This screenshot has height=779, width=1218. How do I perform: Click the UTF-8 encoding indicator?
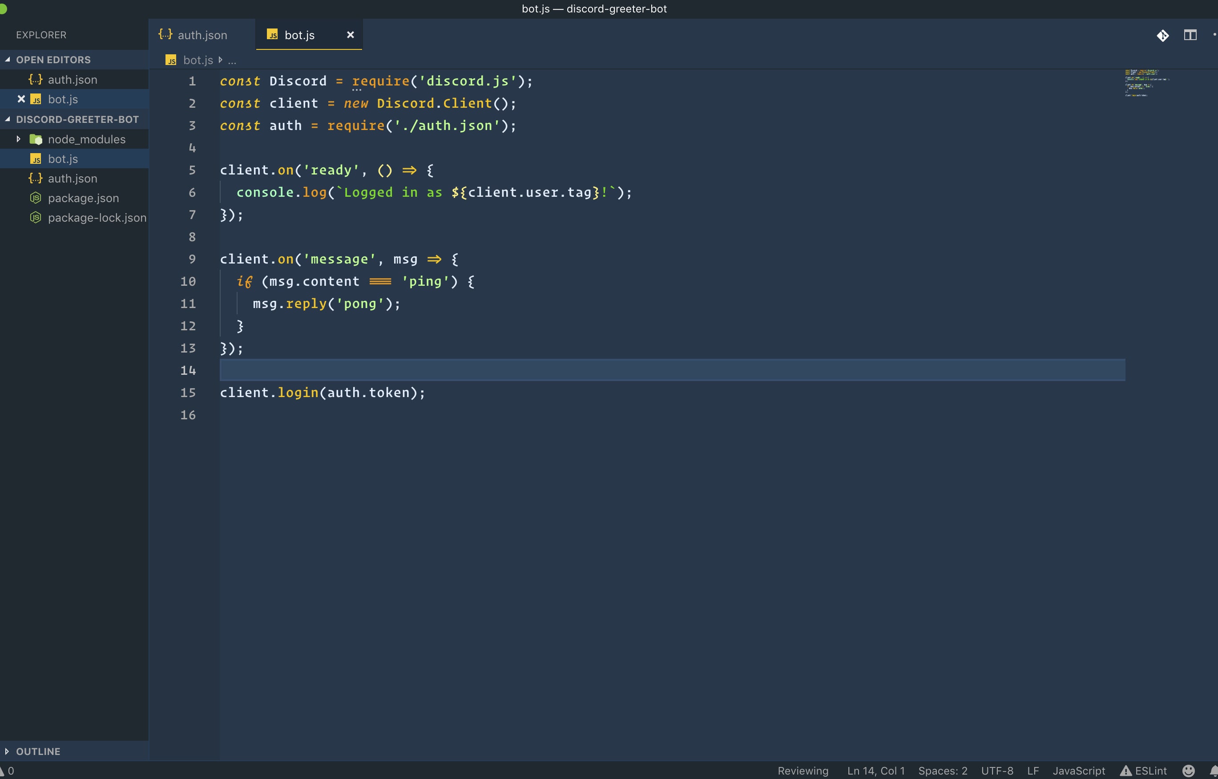coord(997,769)
